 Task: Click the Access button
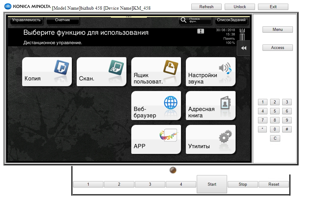tap(277, 47)
